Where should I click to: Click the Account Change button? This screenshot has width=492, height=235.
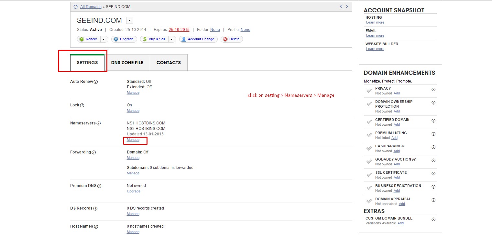point(198,39)
